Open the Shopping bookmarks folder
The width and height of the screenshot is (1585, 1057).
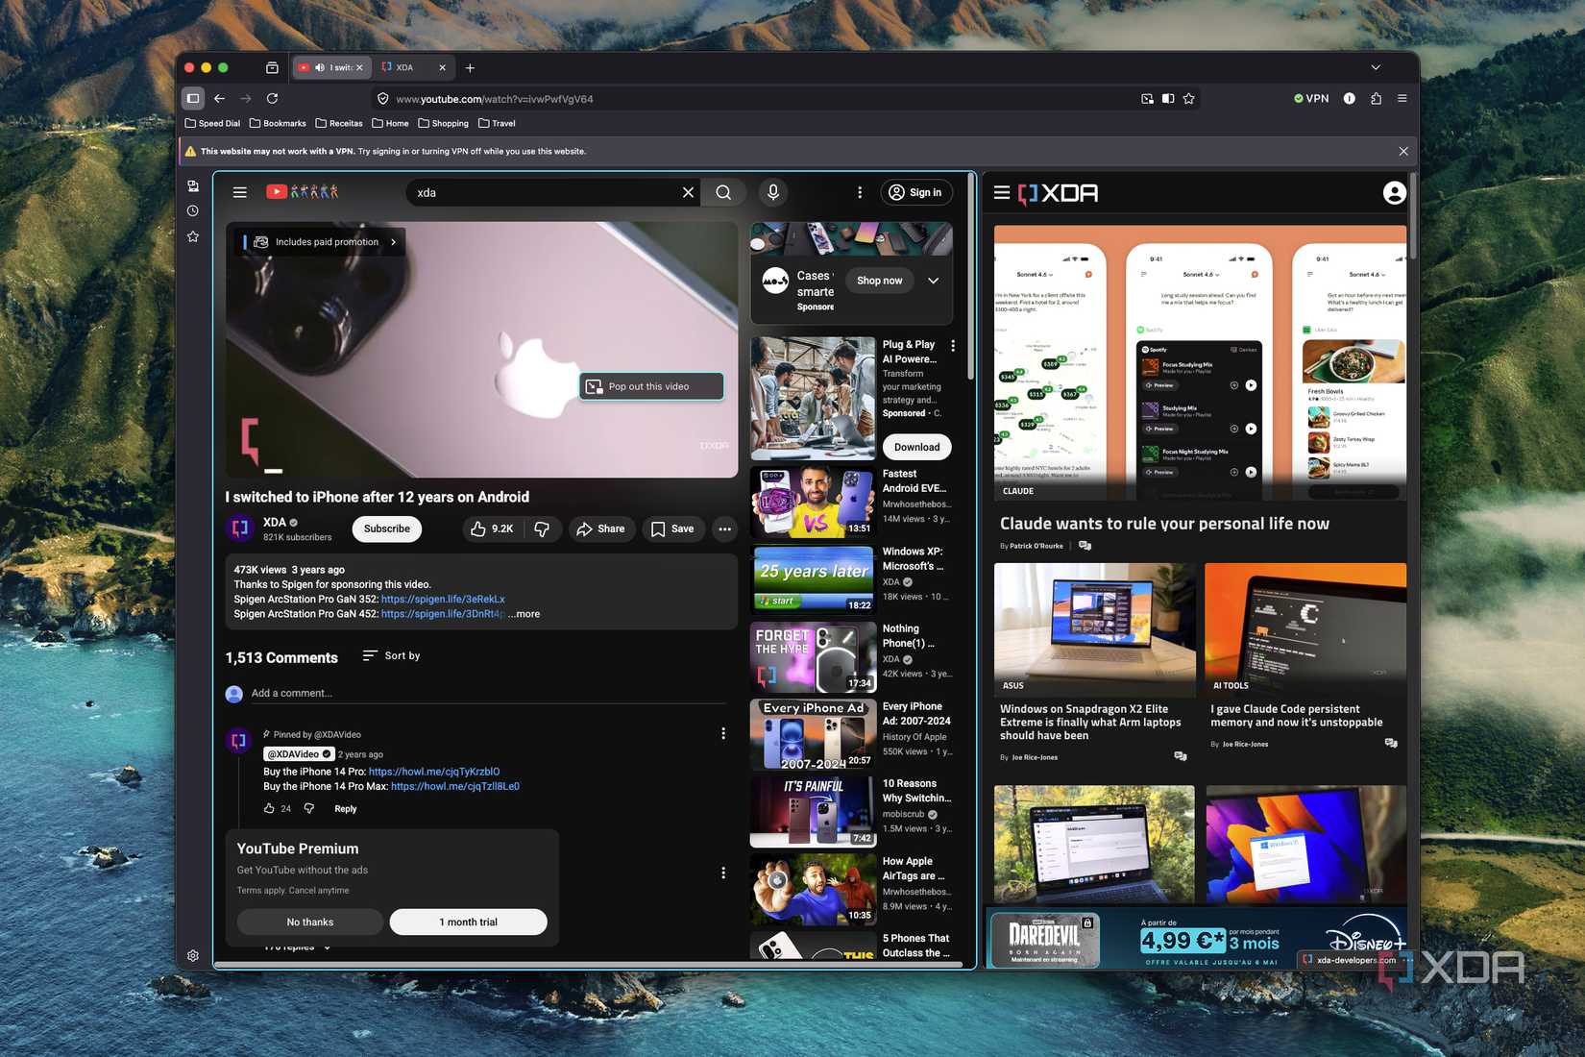pos(443,123)
